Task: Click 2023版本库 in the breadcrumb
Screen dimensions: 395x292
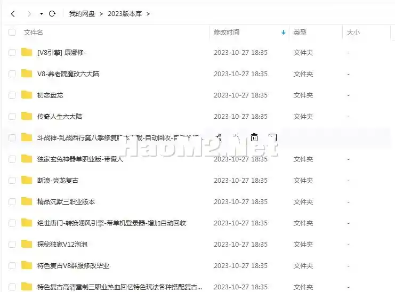Action: [125, 14]
